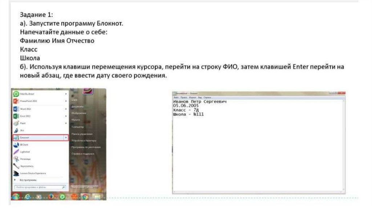372x208 pixels.
Task: Expand the Блокнот jump list arrow
Action: coord(66,137)
